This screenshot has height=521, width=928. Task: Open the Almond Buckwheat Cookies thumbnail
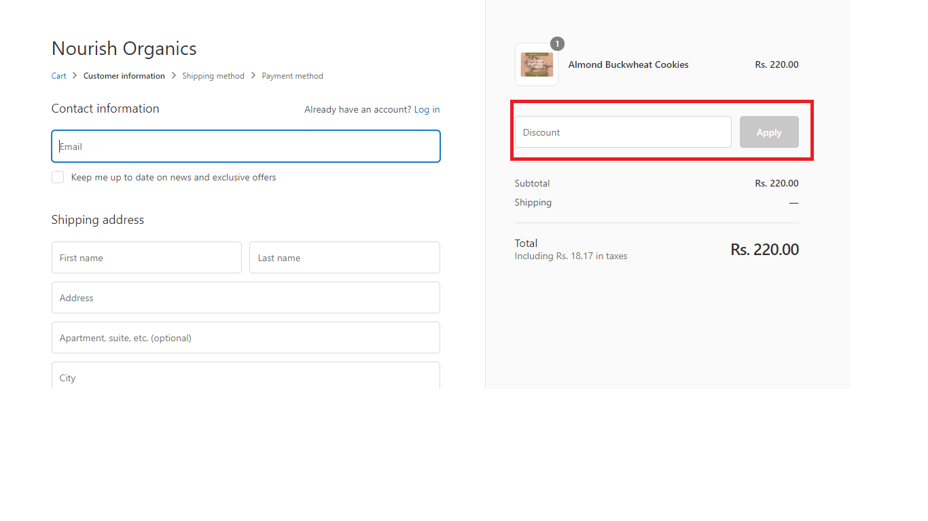[x=537, y=64]
